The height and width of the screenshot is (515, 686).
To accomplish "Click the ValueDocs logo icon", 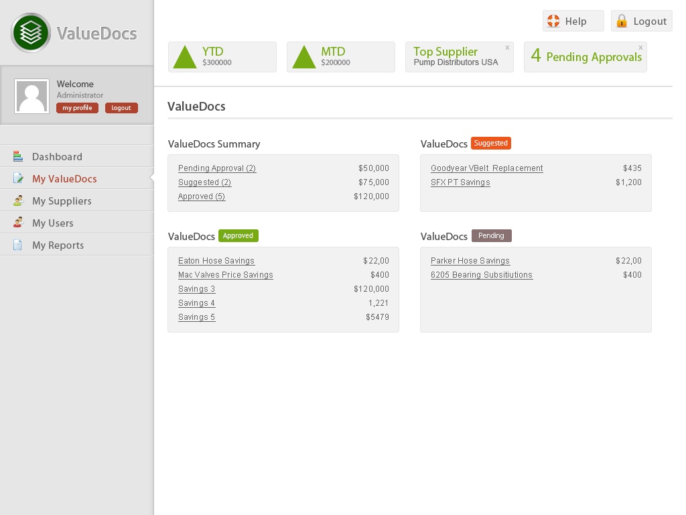I will [x=31, y=33].
